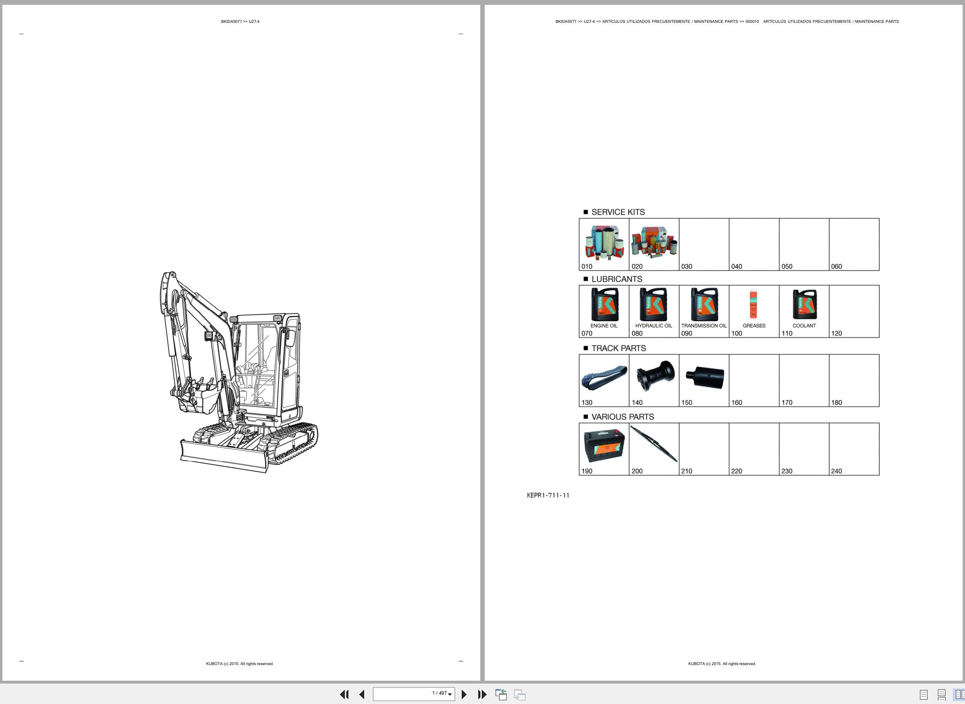Viewport: 965px width, 704px height.
Task: Open service kit 020 thumbnail
Action: pyautogui.click(x=654, y=244)
